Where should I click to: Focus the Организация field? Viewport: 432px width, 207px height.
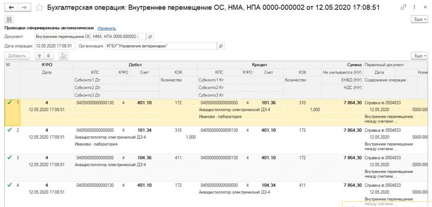pos(162,46)
